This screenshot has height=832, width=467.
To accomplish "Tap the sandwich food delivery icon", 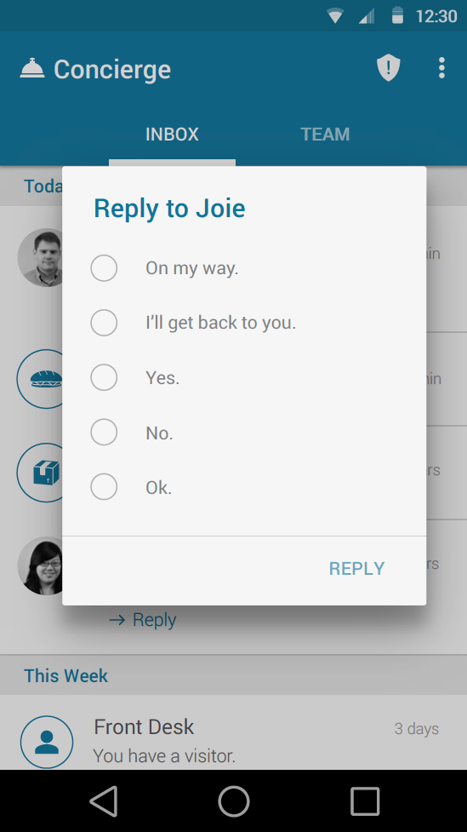I will 40,379.
